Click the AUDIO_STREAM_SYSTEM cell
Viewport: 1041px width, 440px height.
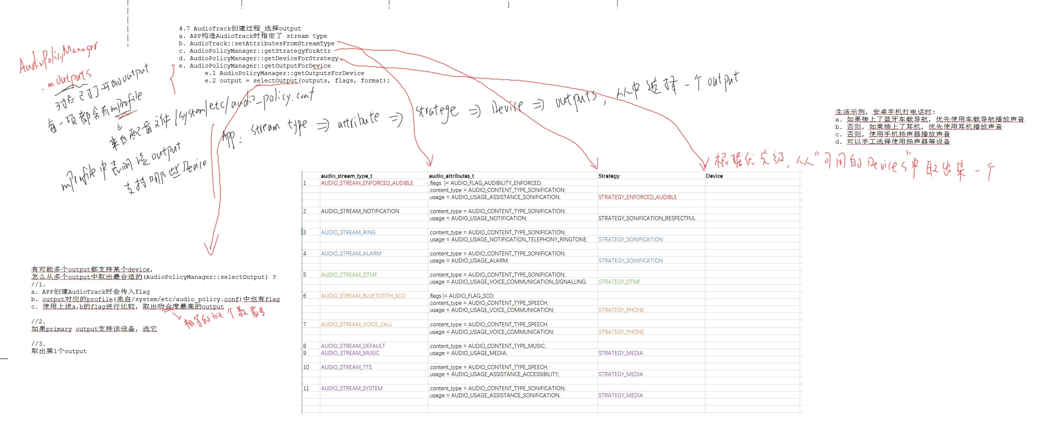351,389
